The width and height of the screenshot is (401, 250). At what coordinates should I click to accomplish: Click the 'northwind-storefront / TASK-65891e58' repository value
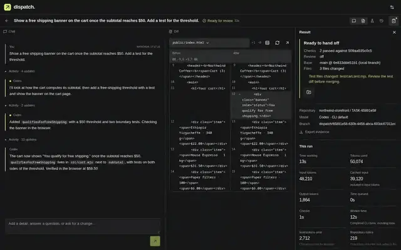pos(347,111)
